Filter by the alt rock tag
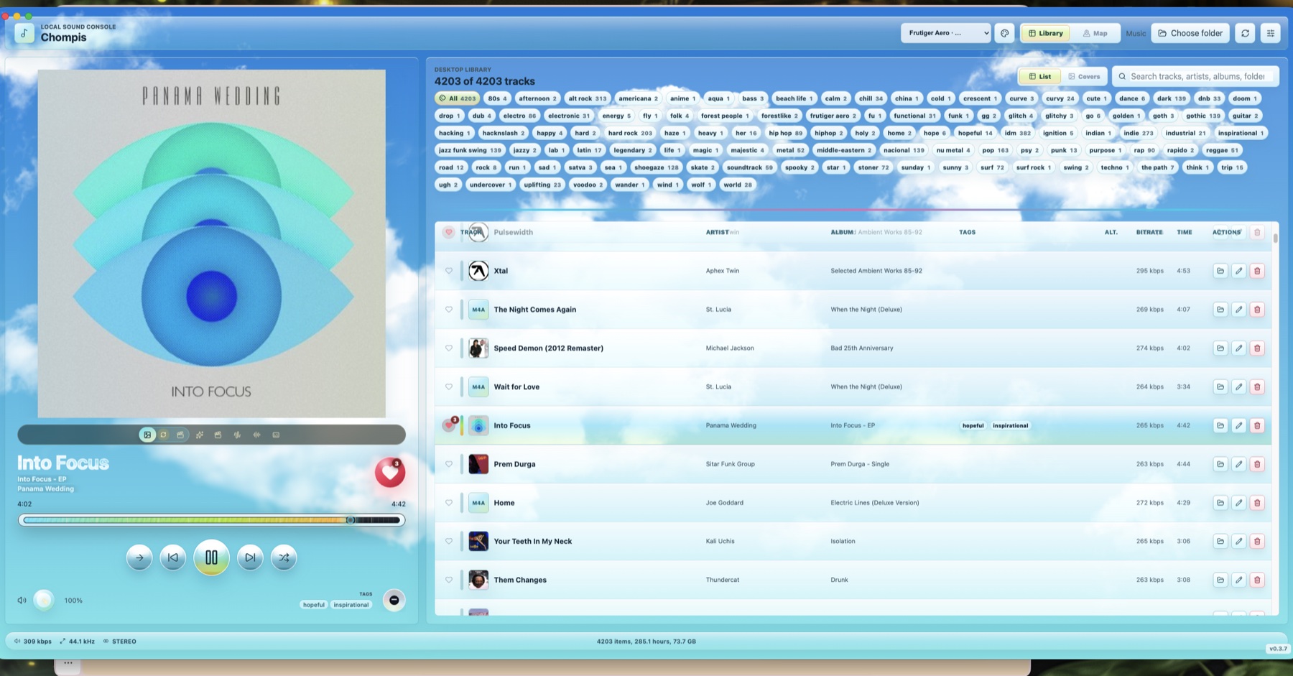This screenshot has height=676, width=1293. tap(587, 98)
